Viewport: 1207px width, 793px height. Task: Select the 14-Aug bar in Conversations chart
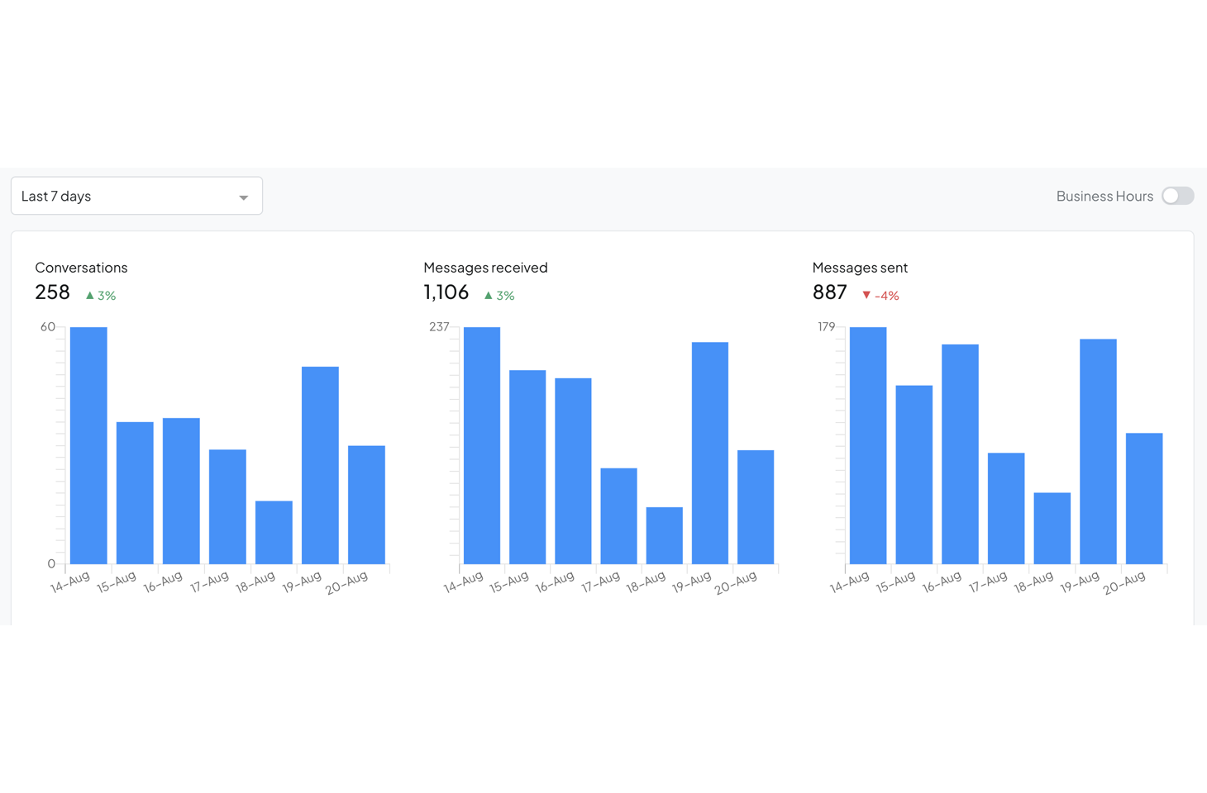(x=88, y=445)
